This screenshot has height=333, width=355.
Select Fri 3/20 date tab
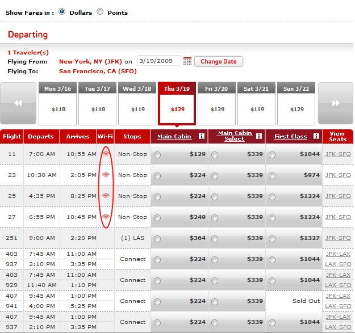click(217, 103)
